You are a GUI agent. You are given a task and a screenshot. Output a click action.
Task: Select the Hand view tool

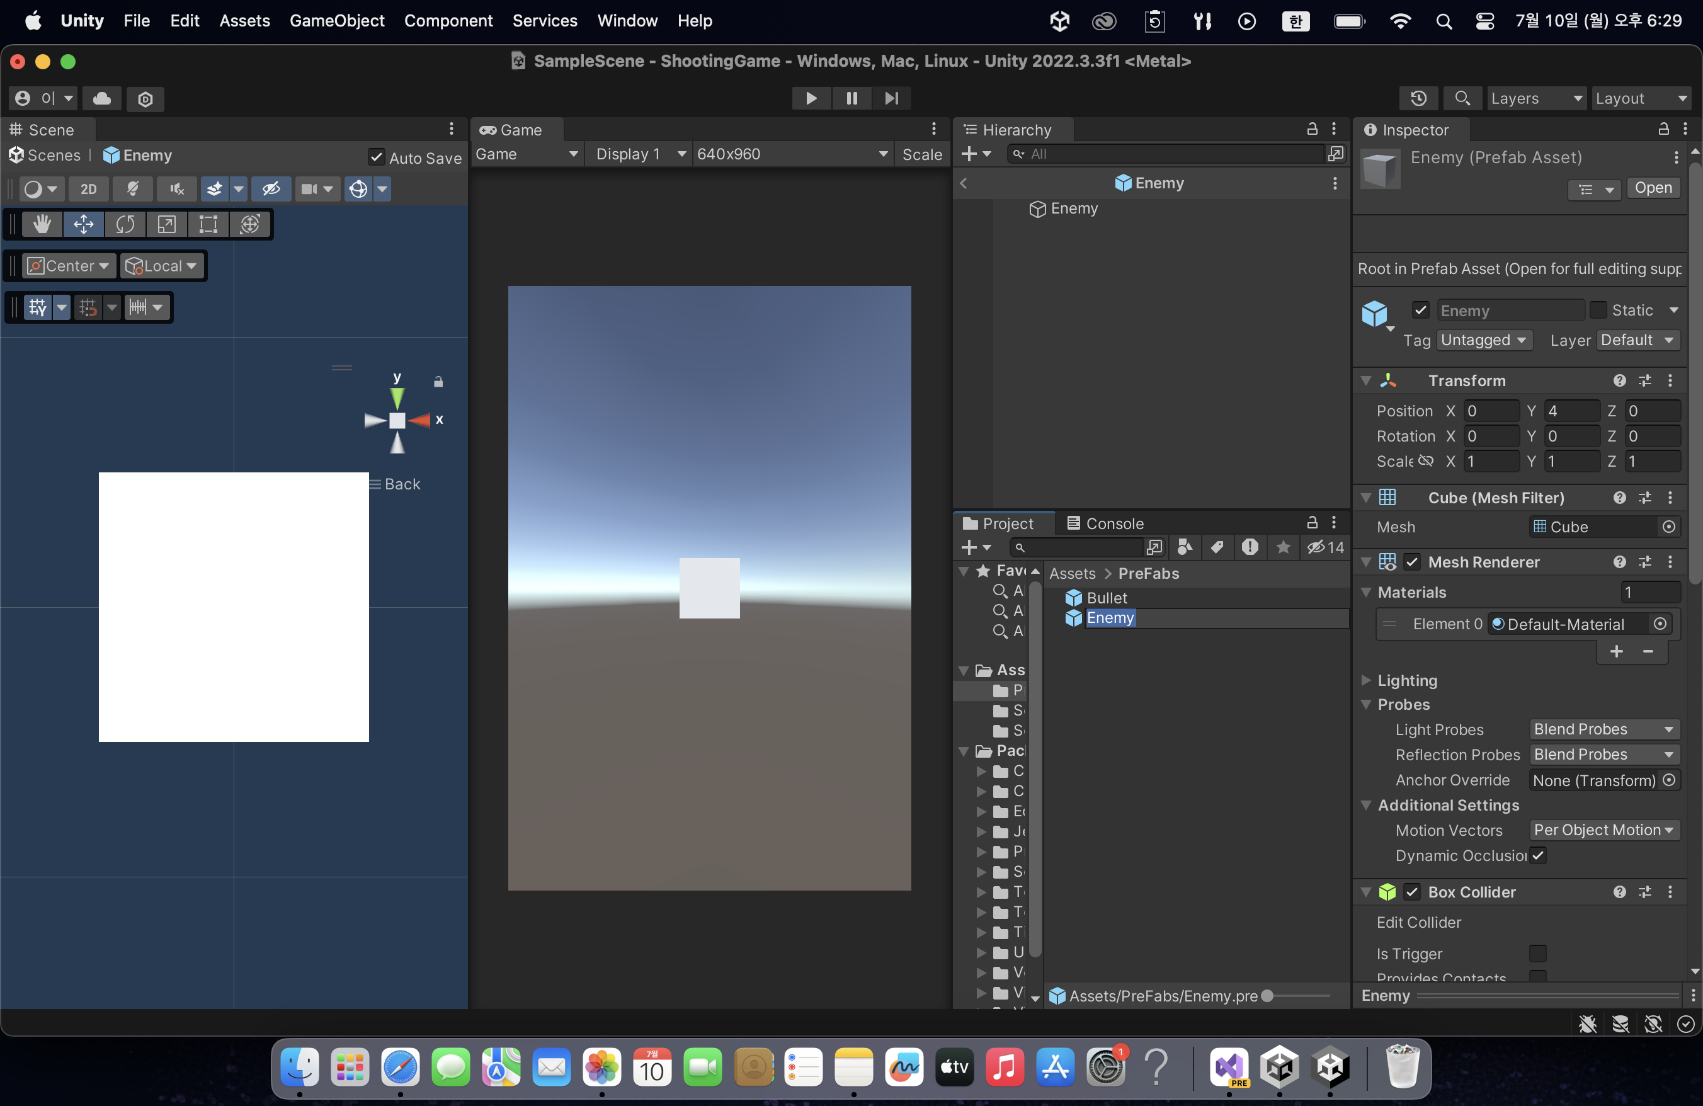(x=42, y=225)
